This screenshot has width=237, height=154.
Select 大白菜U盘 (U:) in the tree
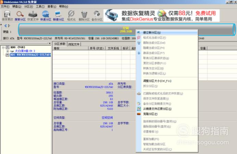pos(25,51)
